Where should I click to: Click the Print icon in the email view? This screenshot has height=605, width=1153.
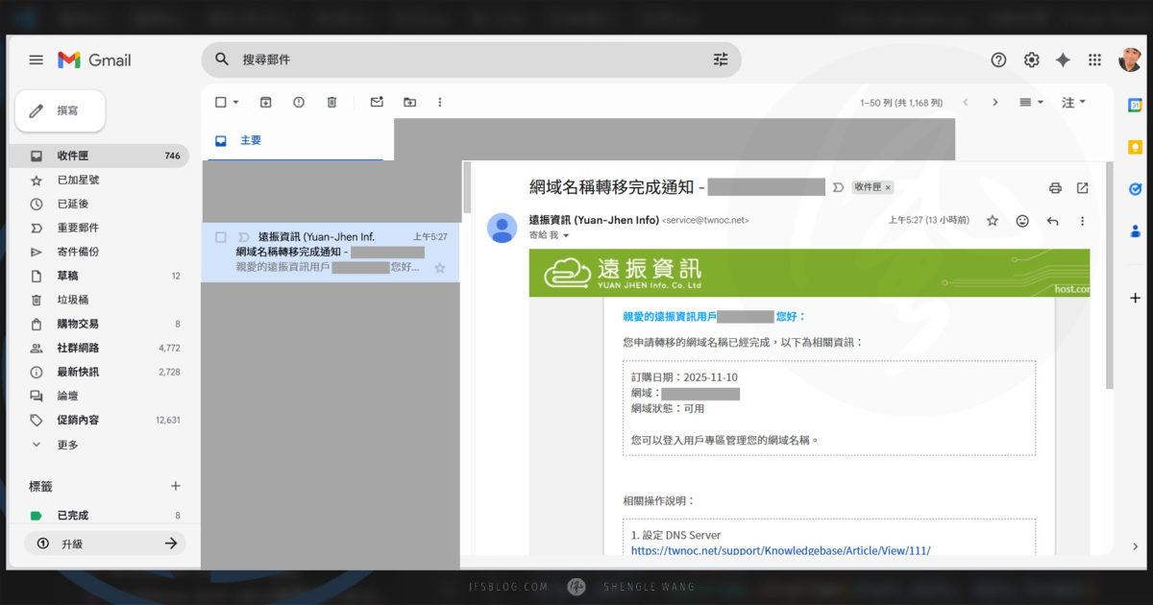click(x=1055, y=189)
